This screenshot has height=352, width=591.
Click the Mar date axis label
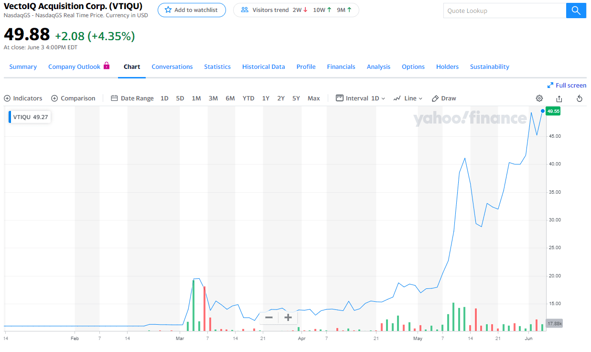point(180,338)
